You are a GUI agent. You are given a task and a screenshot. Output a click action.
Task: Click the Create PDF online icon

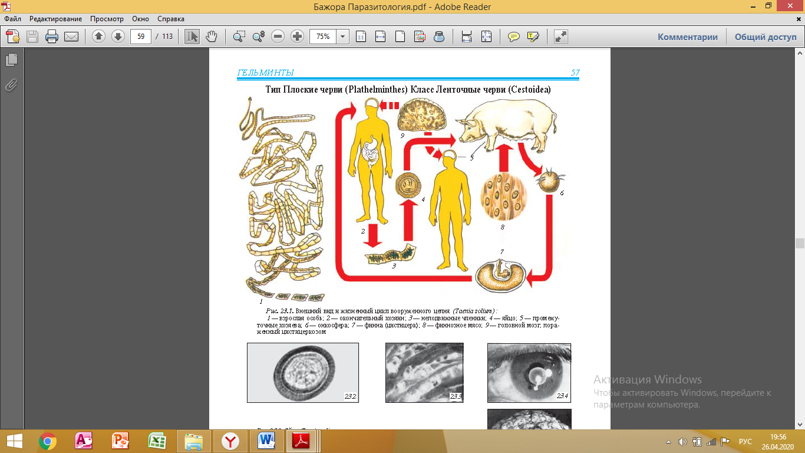point(13,37)
